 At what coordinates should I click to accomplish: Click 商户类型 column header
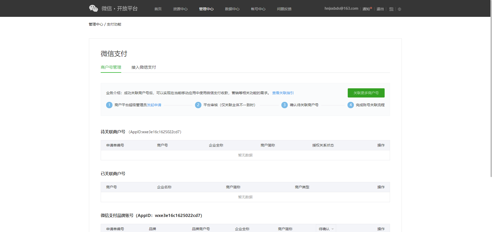(302, 187)
